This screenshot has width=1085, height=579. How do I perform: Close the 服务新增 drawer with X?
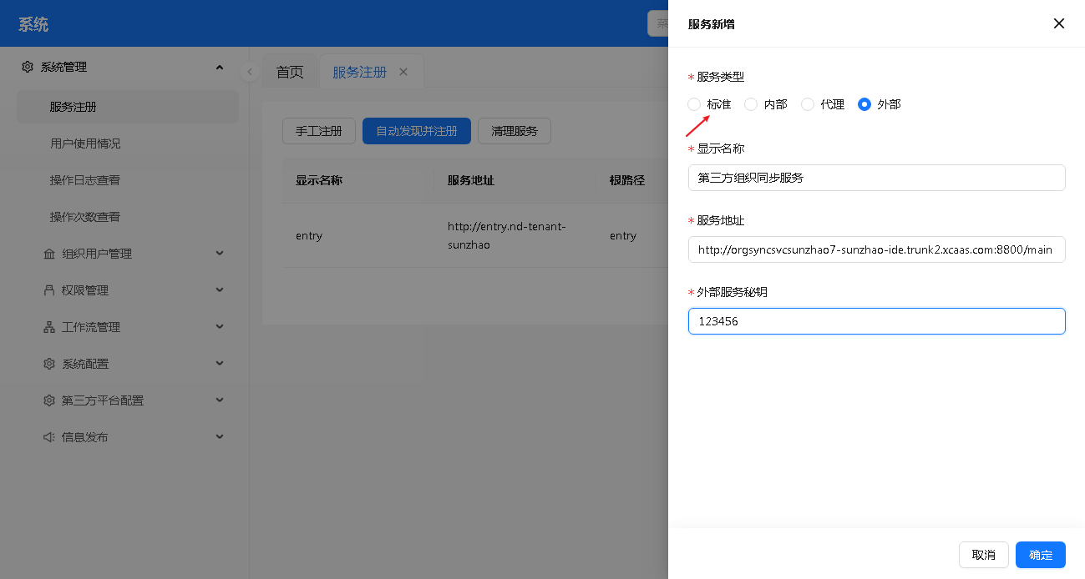1058,23
